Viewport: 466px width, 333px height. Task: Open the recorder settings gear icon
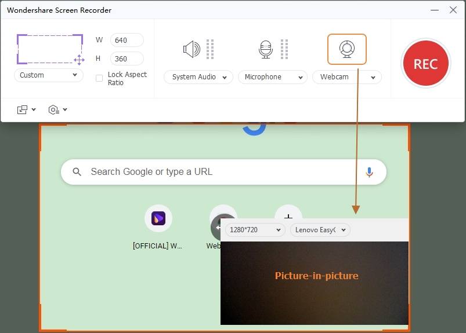pyautogui.click(x=54, y=109)
